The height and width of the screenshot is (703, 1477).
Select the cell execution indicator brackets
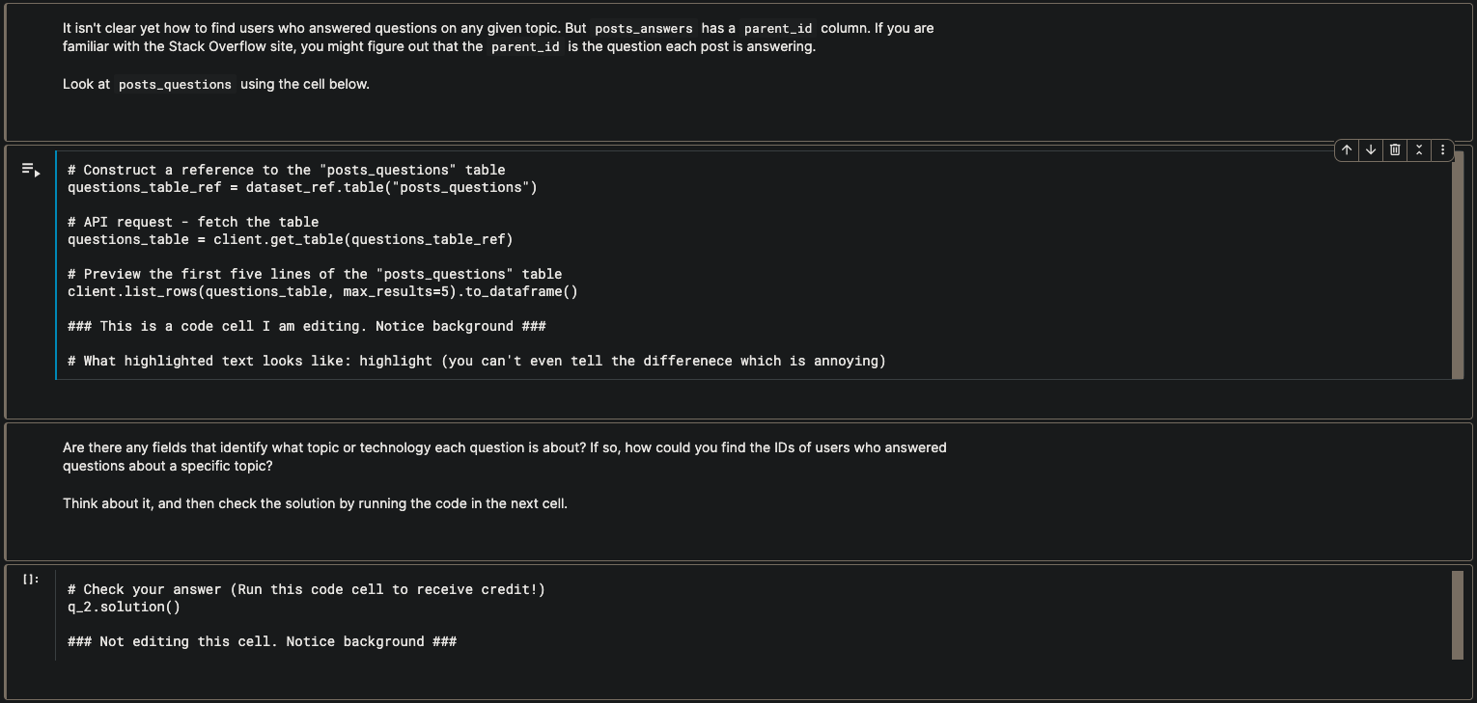pos(29,579)
